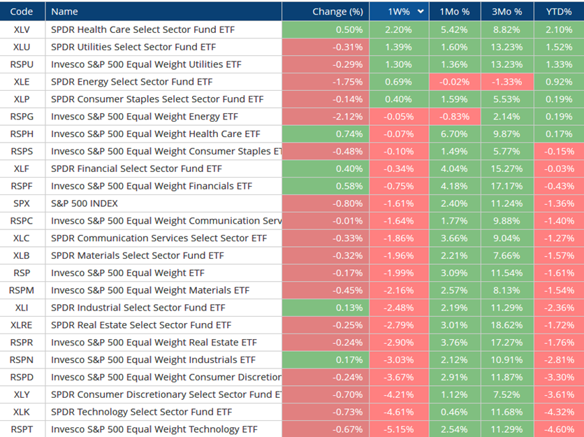This screenshot has height=437, width=584.
Task: Sort table by 1Mo % header
Action: 454,12
